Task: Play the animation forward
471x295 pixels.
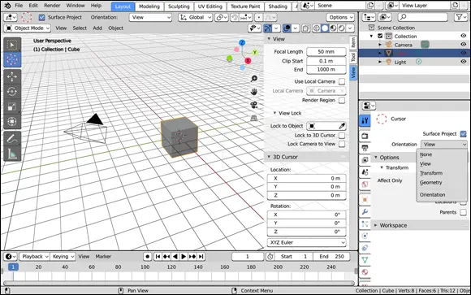Action: (x=184, y=257)
